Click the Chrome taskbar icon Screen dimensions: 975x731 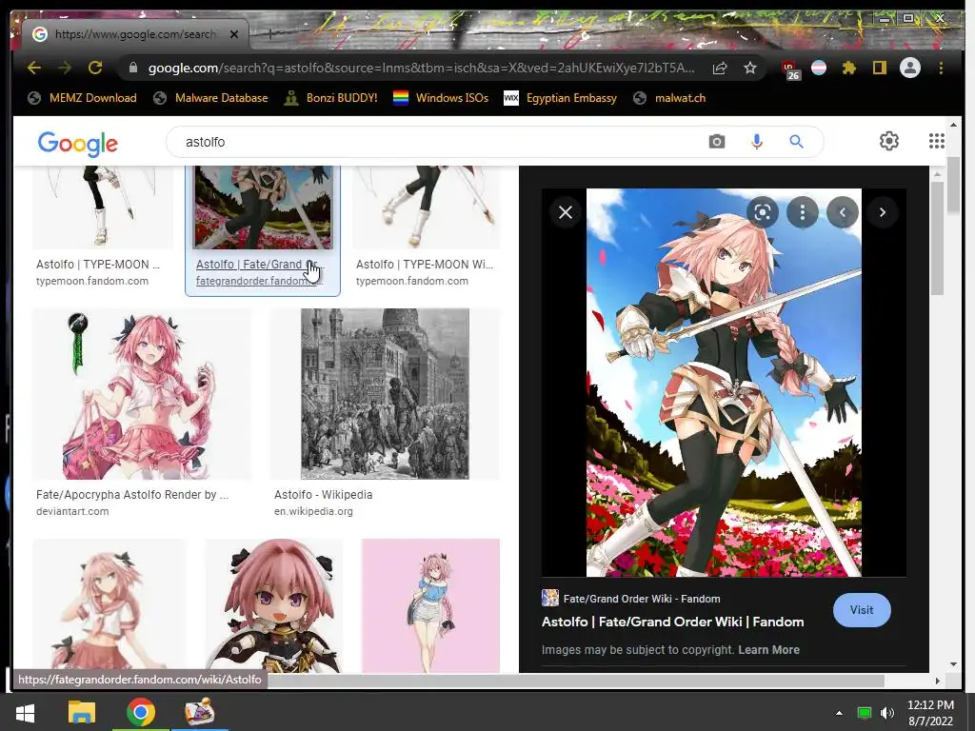pos(141,712)
